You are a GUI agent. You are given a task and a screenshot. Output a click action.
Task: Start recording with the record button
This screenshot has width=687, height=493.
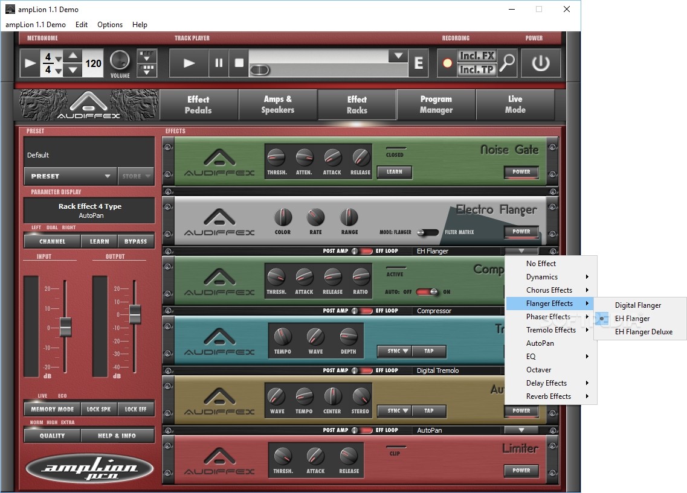[x=447, y=63]
